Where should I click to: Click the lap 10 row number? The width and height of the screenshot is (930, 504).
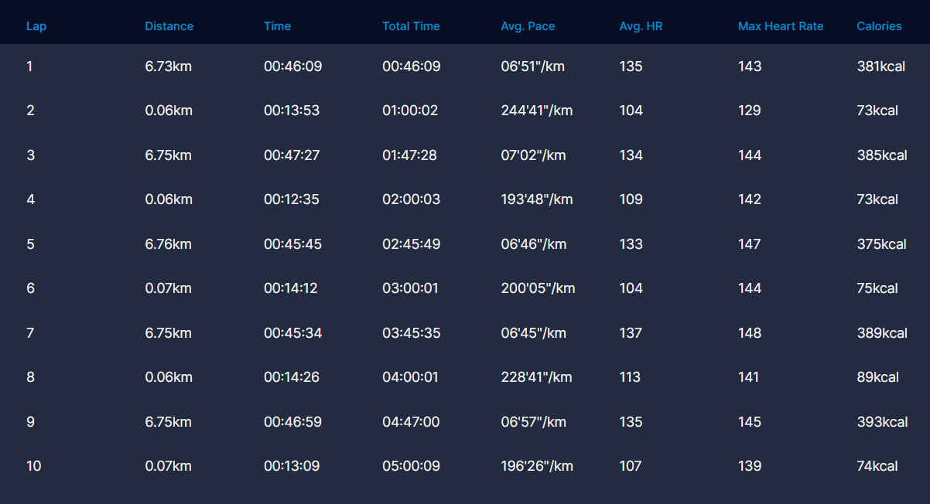coord(33,466)
